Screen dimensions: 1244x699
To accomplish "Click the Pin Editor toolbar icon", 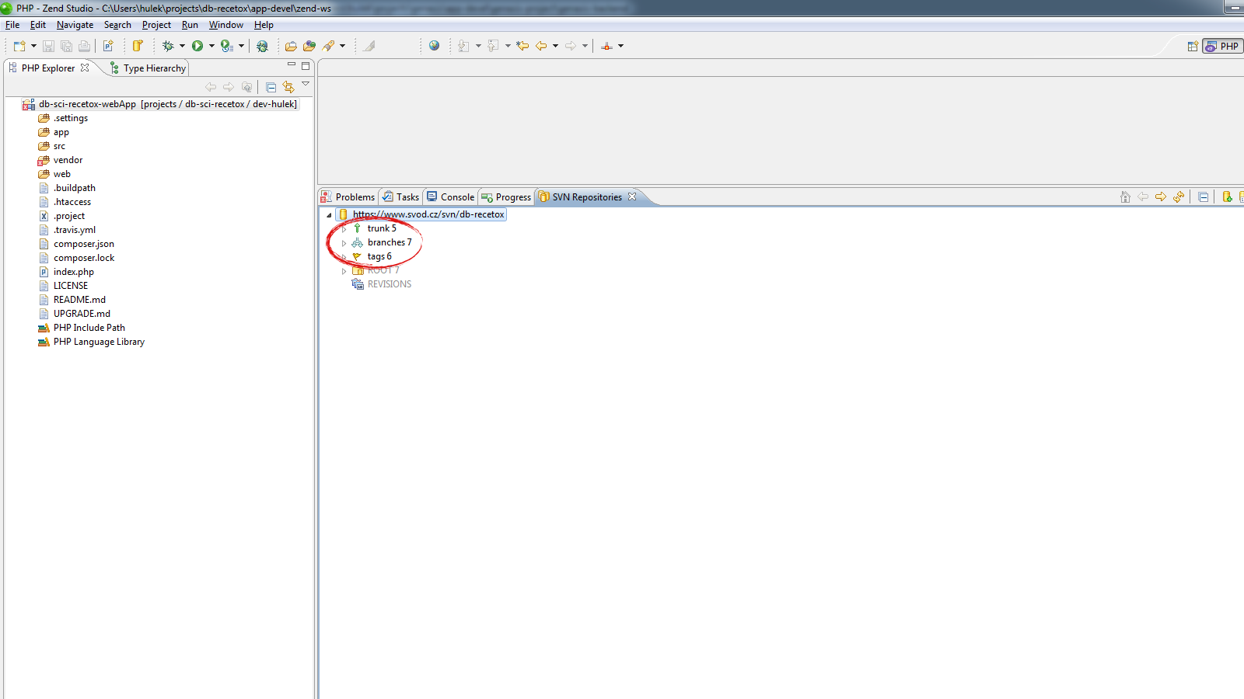I will tap(607, 46).
